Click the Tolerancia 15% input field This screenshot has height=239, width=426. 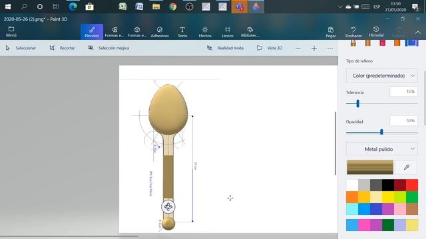[x=403, y=92]
